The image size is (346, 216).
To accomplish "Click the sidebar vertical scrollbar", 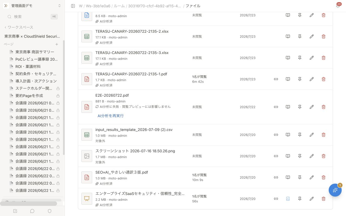I will 64,98.
